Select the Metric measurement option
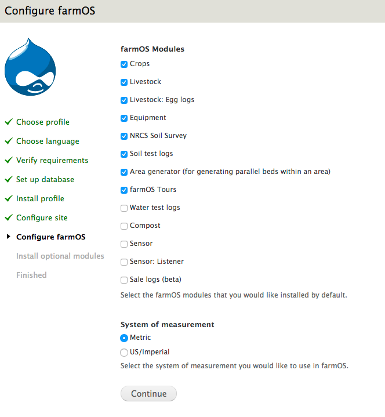 click(x=124, y=338)
